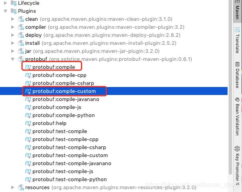Select the protobuf:compile-python goal
Image resolution: width=242 pixels, height=192 pixels.
pyautogui.click(x=64, y=115)
